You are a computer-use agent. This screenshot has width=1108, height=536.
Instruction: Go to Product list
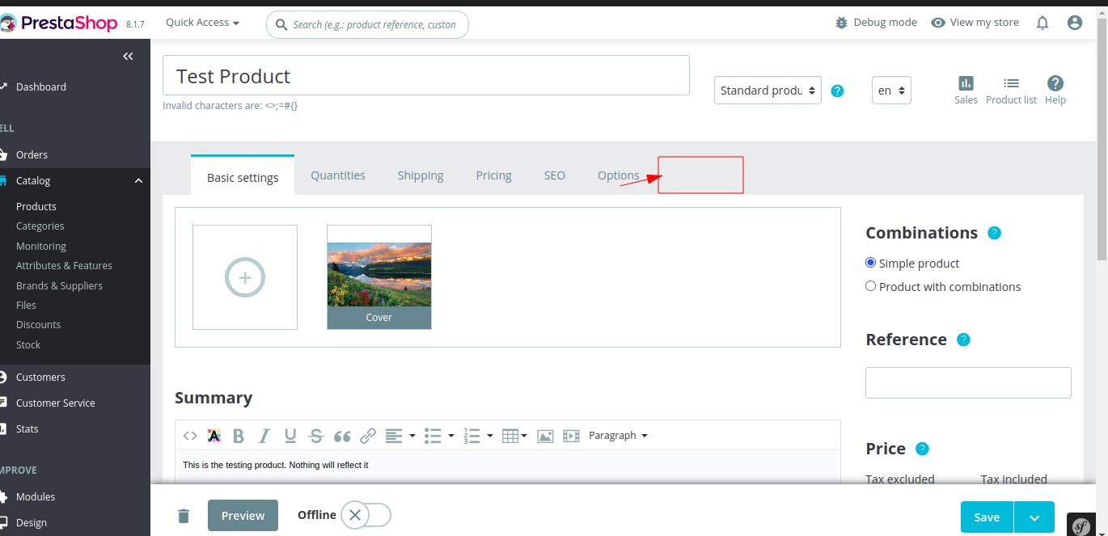pyautogui.click(x=1011, y=90)
